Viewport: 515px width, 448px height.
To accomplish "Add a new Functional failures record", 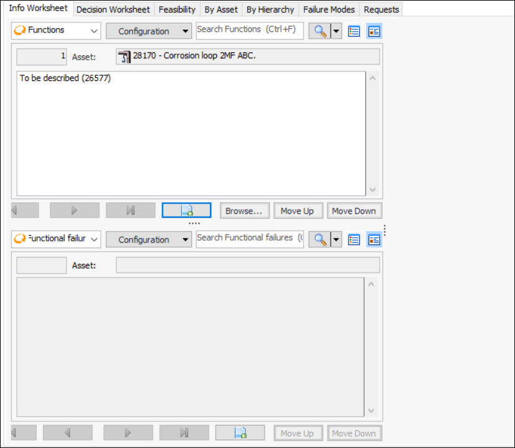I will [x=240, y=433].
